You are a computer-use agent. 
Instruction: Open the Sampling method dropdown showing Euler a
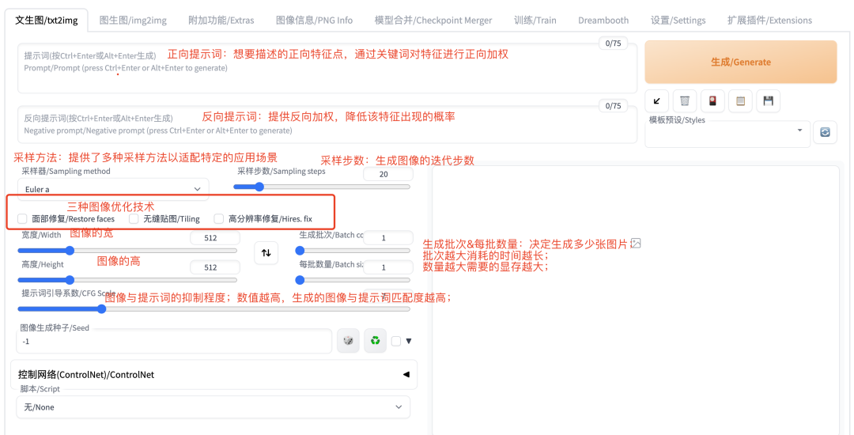coord(114,189)
